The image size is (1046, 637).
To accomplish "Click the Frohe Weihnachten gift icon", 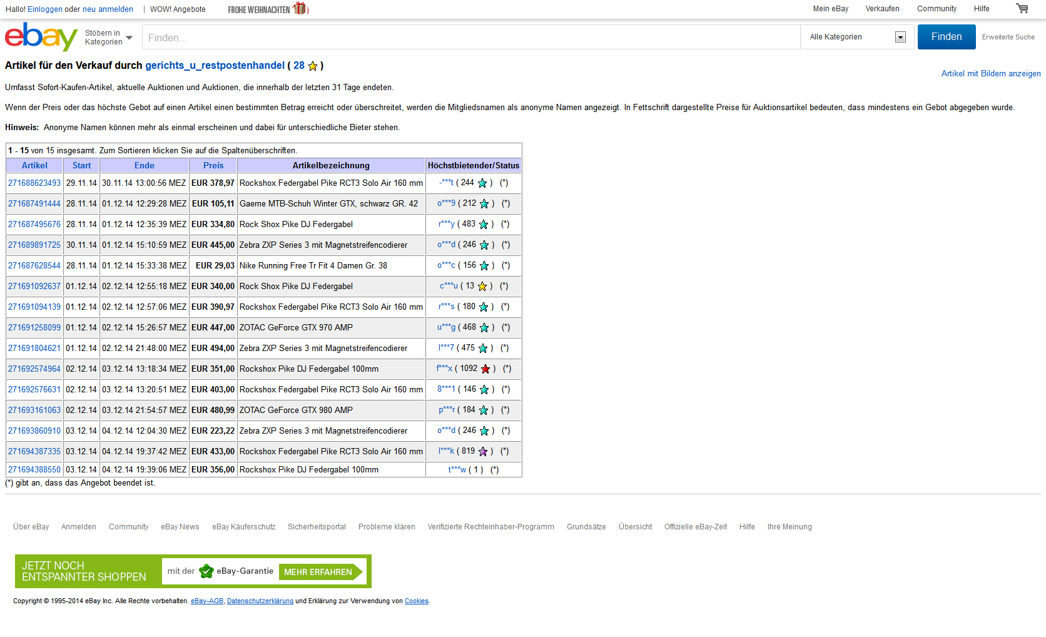I will pos(301,8).
